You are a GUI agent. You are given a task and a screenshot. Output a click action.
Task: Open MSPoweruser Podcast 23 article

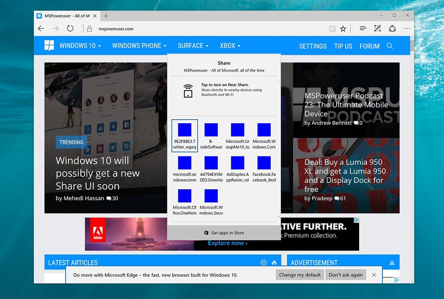click(346, 105)
